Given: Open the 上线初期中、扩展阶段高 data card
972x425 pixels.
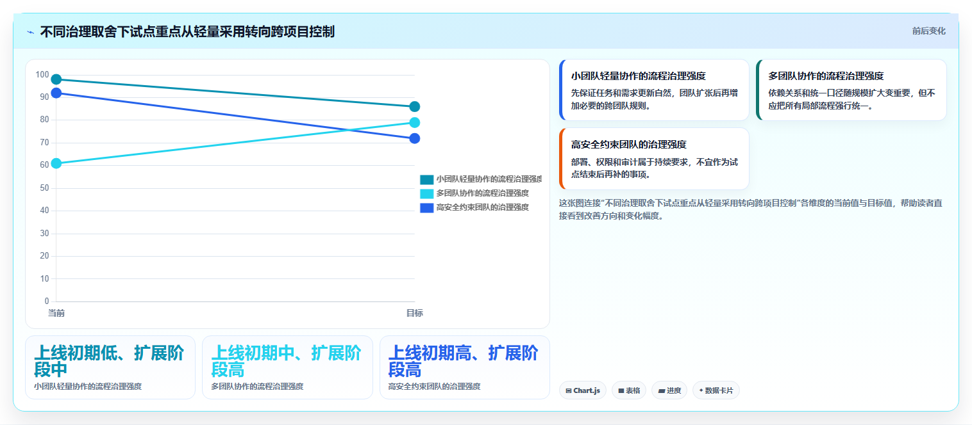Looking at the screenshot, I should tap(287, 367).
